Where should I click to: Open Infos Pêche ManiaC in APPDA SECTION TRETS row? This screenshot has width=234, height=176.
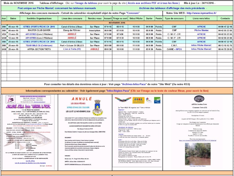pos(201,49)
